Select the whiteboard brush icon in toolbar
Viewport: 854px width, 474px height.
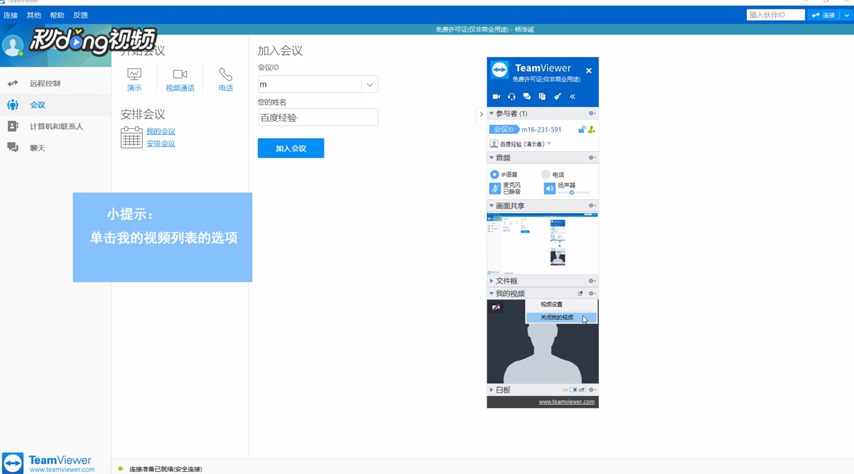tap(557, 97)
